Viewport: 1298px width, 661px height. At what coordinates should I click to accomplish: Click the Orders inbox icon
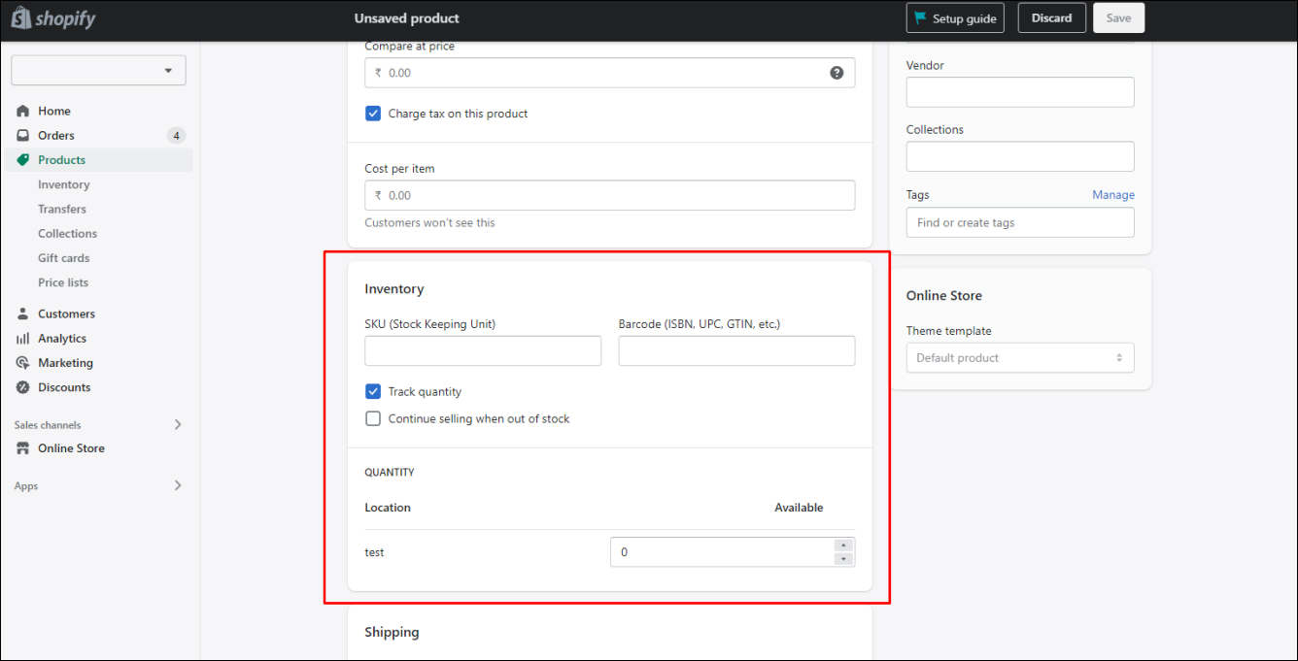coord(23,136)
